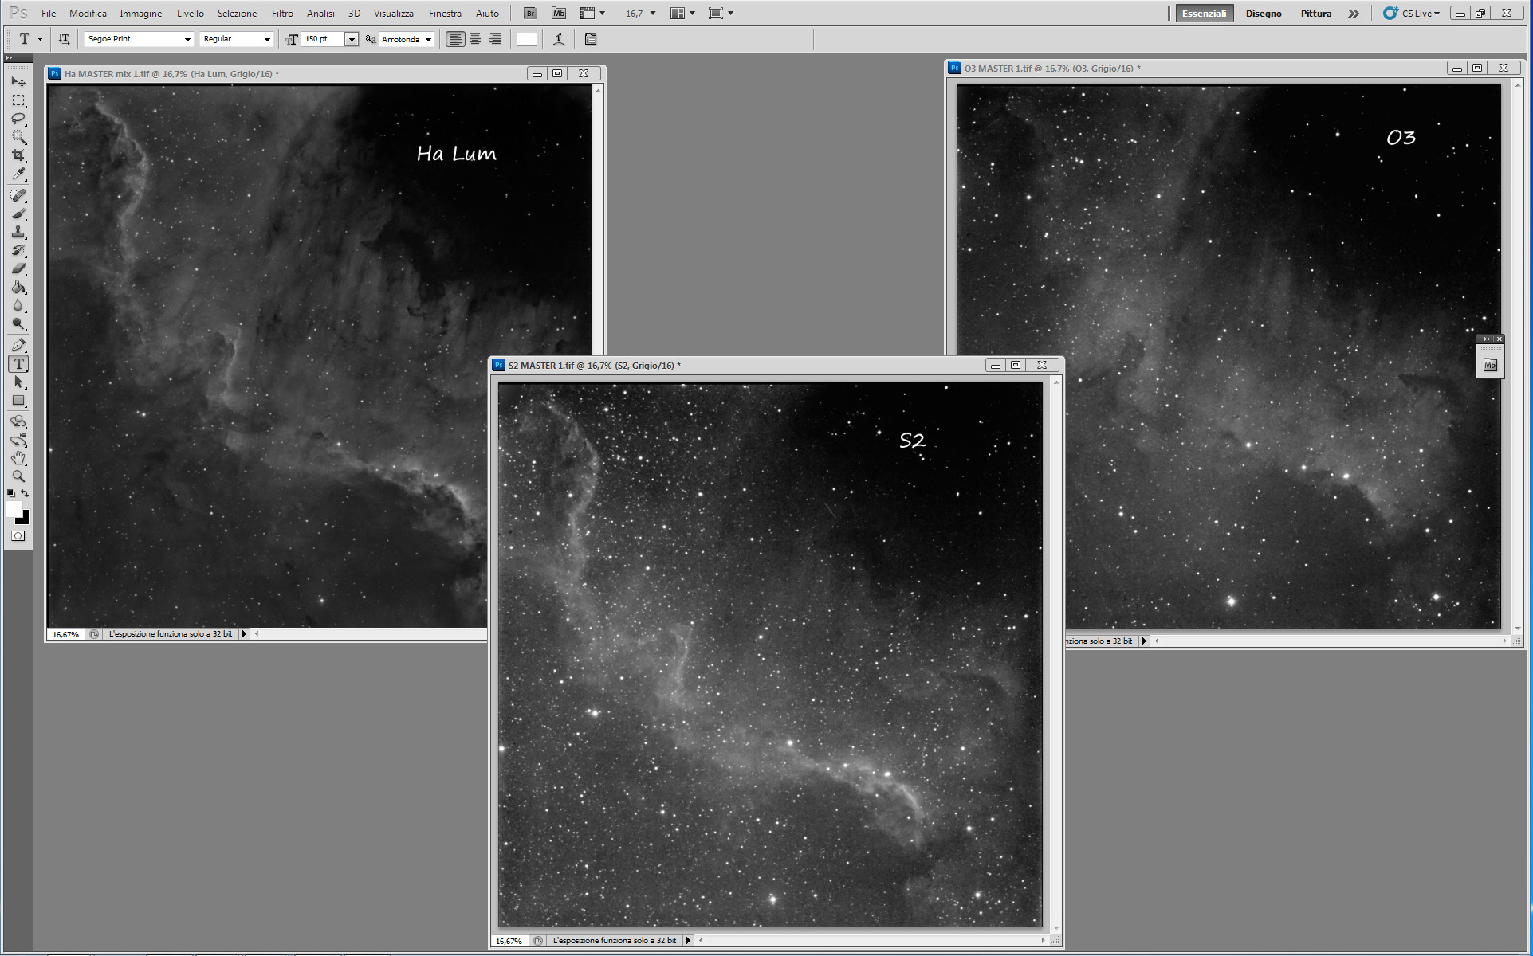
Task: Select the Horizontal Type tool
Action: (18, 363)
